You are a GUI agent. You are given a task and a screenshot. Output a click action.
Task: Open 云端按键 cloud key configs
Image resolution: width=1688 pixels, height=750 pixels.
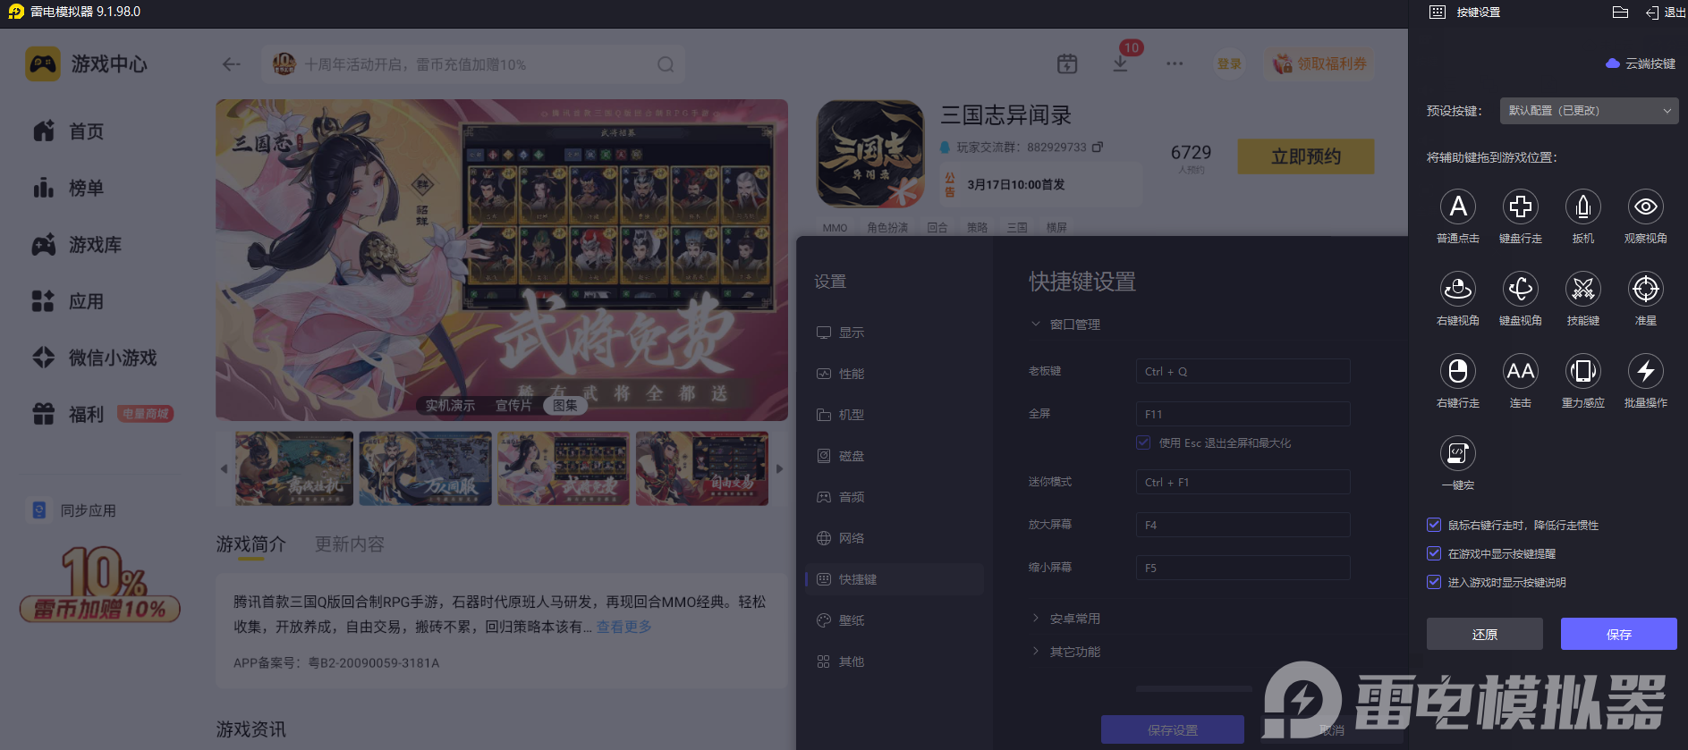click(x=1641, y=63)
